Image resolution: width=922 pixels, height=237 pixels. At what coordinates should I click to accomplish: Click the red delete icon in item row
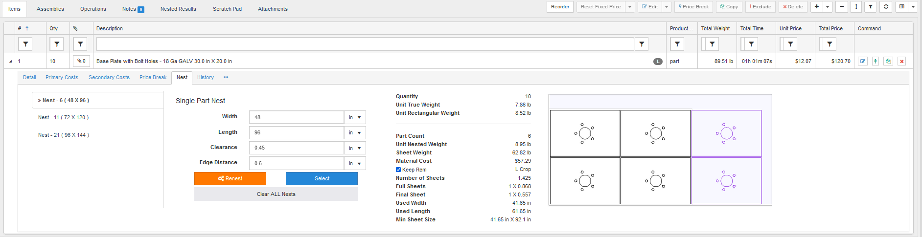[x=901, y=61]
